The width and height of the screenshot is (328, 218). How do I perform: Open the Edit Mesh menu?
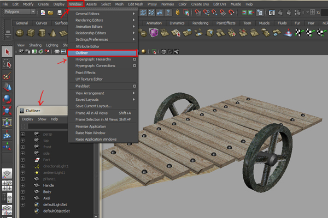pos(136,4)
